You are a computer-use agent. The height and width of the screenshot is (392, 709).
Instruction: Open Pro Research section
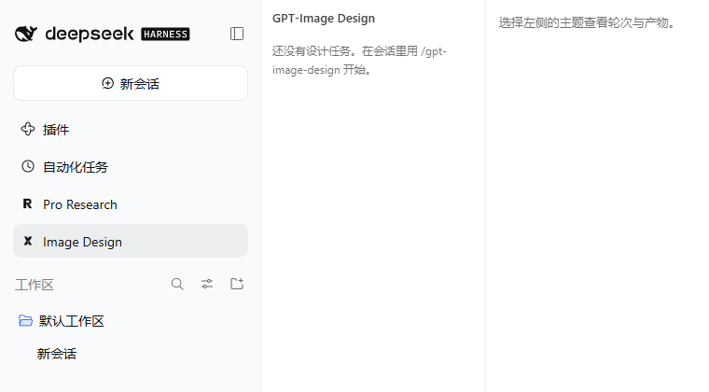click(x=131, y=204)
